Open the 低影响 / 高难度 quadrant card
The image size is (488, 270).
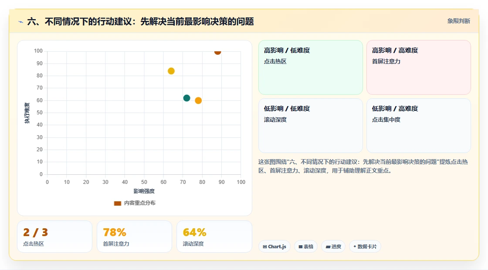(419, 126)
